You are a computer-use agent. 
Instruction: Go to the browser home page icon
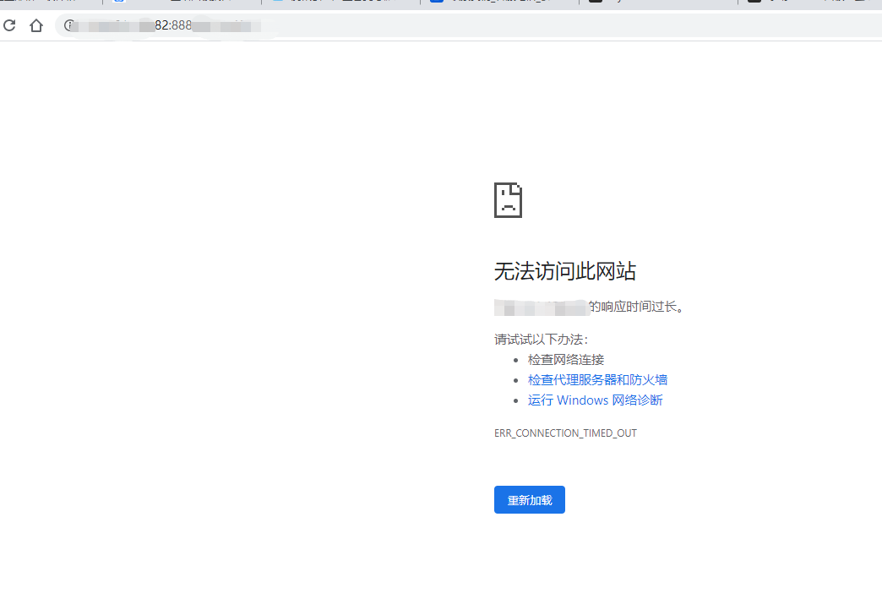36,25
